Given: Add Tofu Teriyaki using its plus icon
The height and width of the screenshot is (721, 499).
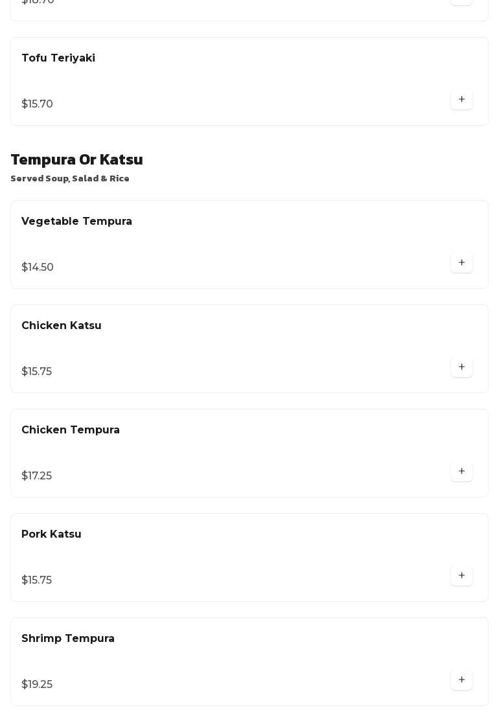Looking at the screenshot, I should point(461,100).
